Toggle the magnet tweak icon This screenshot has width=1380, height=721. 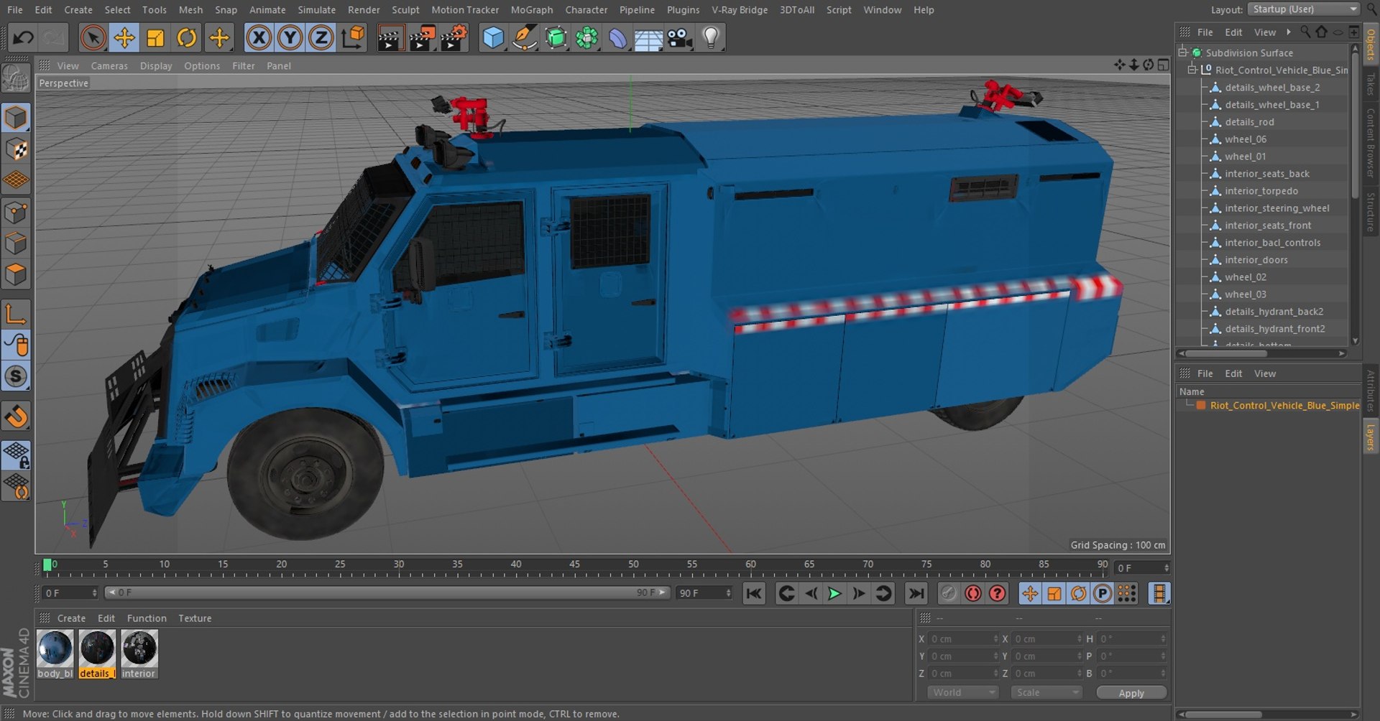(x=16, y=416)
